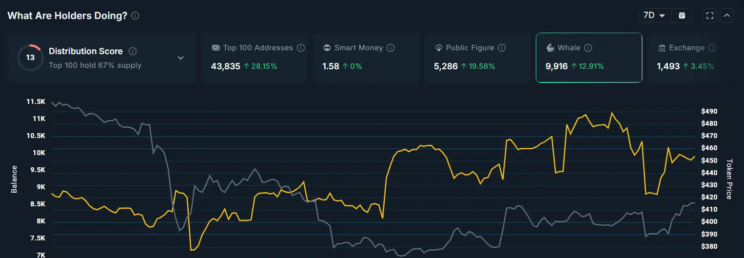
Task: Click the Smart Money face icon
Action: (x=327, y=48)
